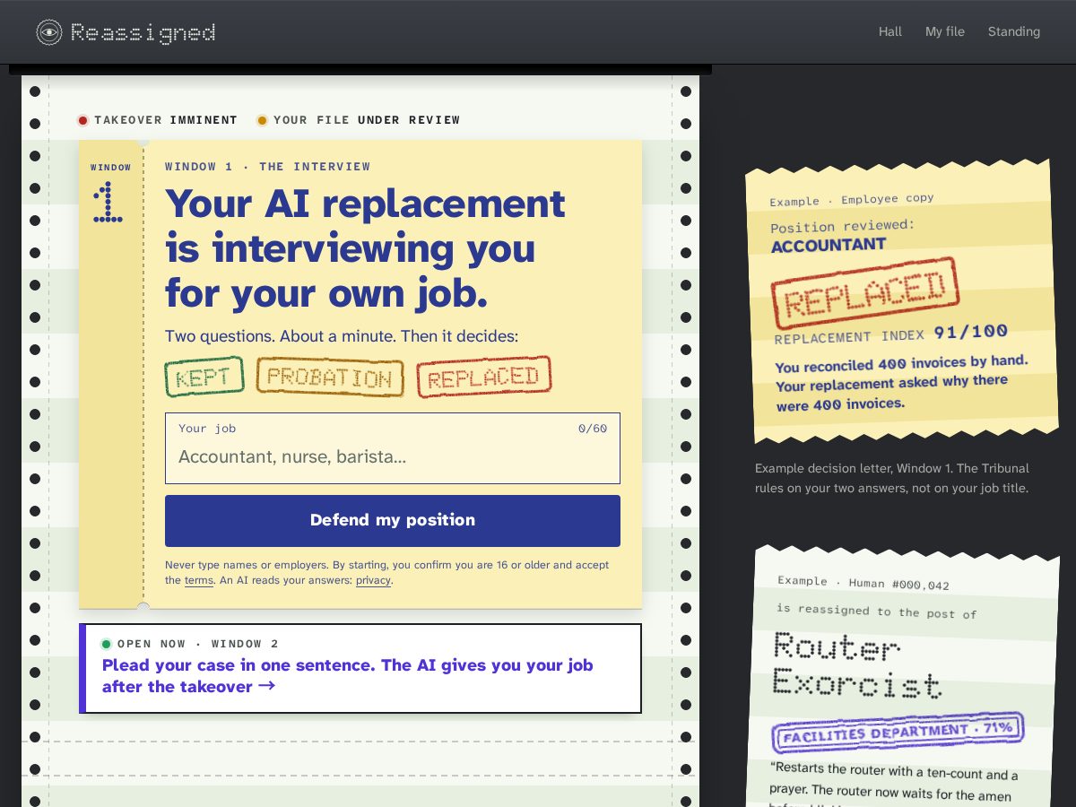Click the Router Exorcist title
This screenshot has width=1076, height=807.
[857, 665]
